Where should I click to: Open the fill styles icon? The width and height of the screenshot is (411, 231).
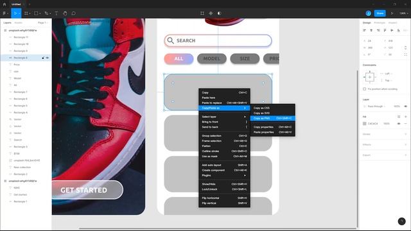point(399,117)
